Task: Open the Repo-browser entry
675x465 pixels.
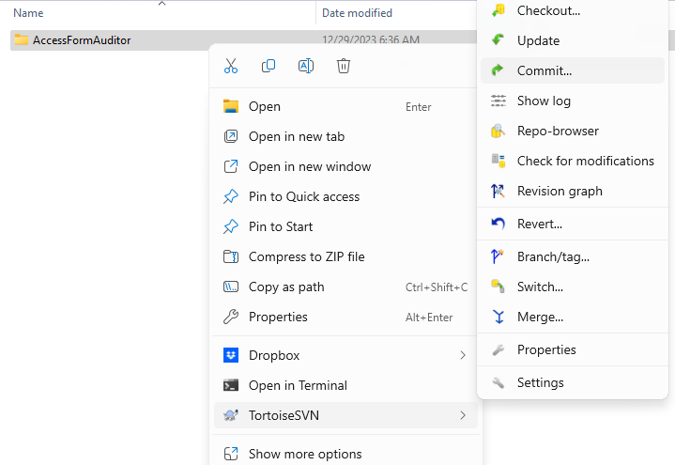Action: coord(573,131)
